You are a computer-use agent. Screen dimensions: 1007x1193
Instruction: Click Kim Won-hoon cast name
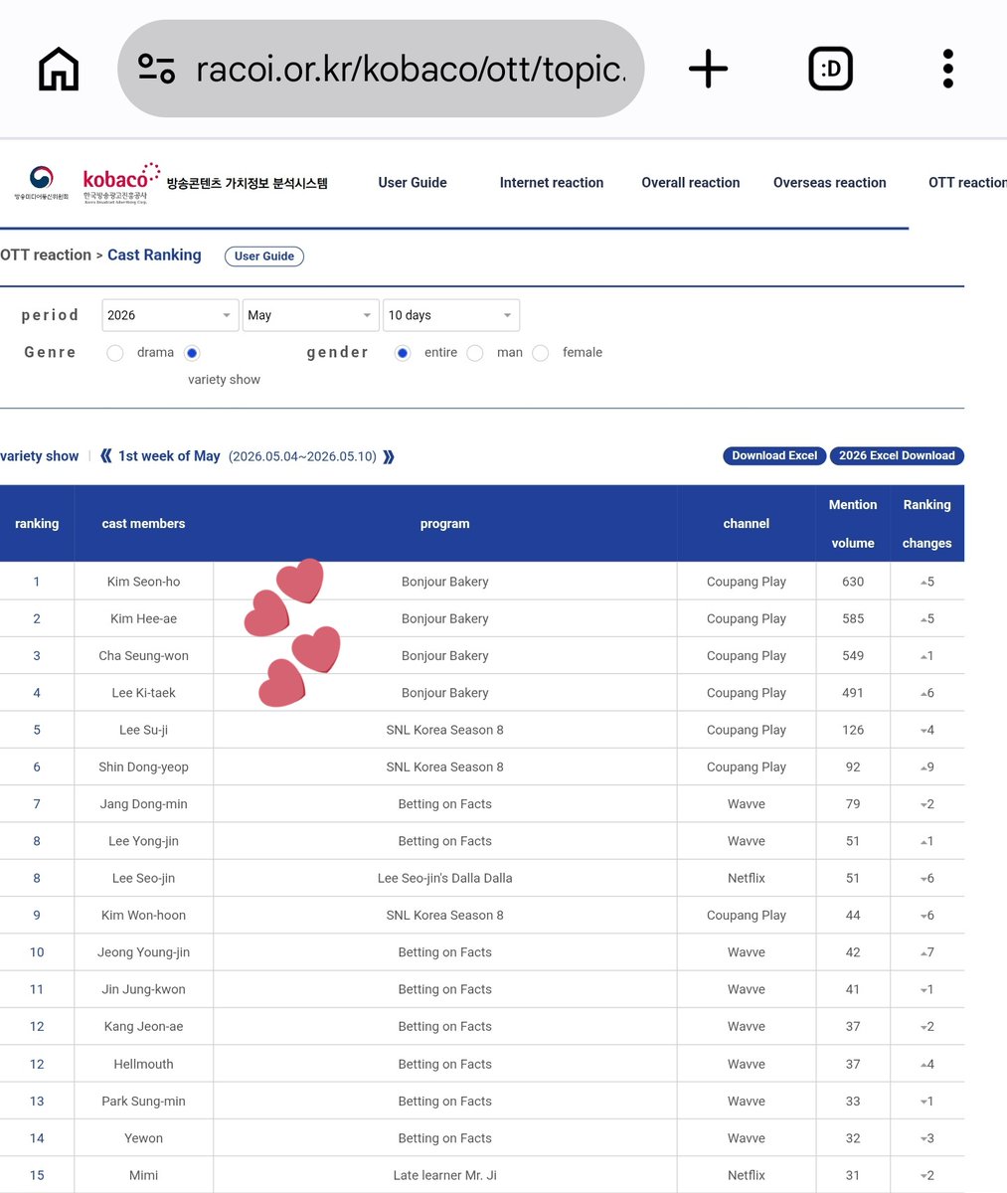(143, 916)
